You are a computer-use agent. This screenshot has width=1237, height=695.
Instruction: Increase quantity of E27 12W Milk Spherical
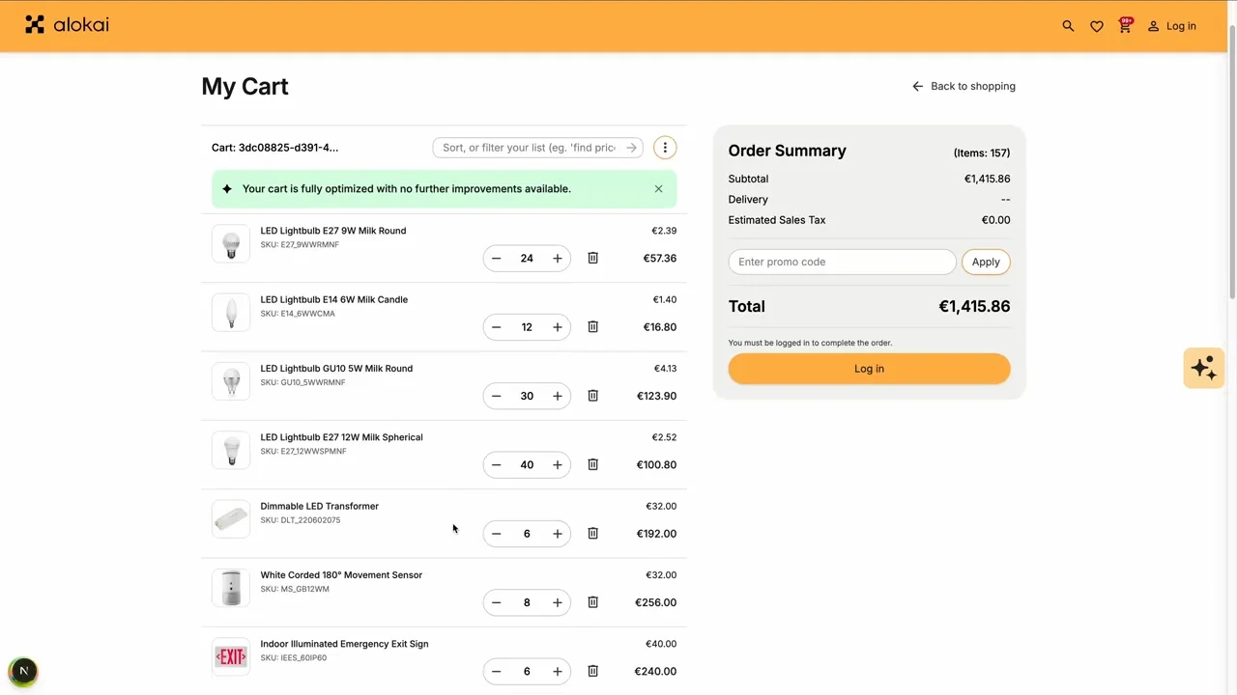[x=558, y=465]
